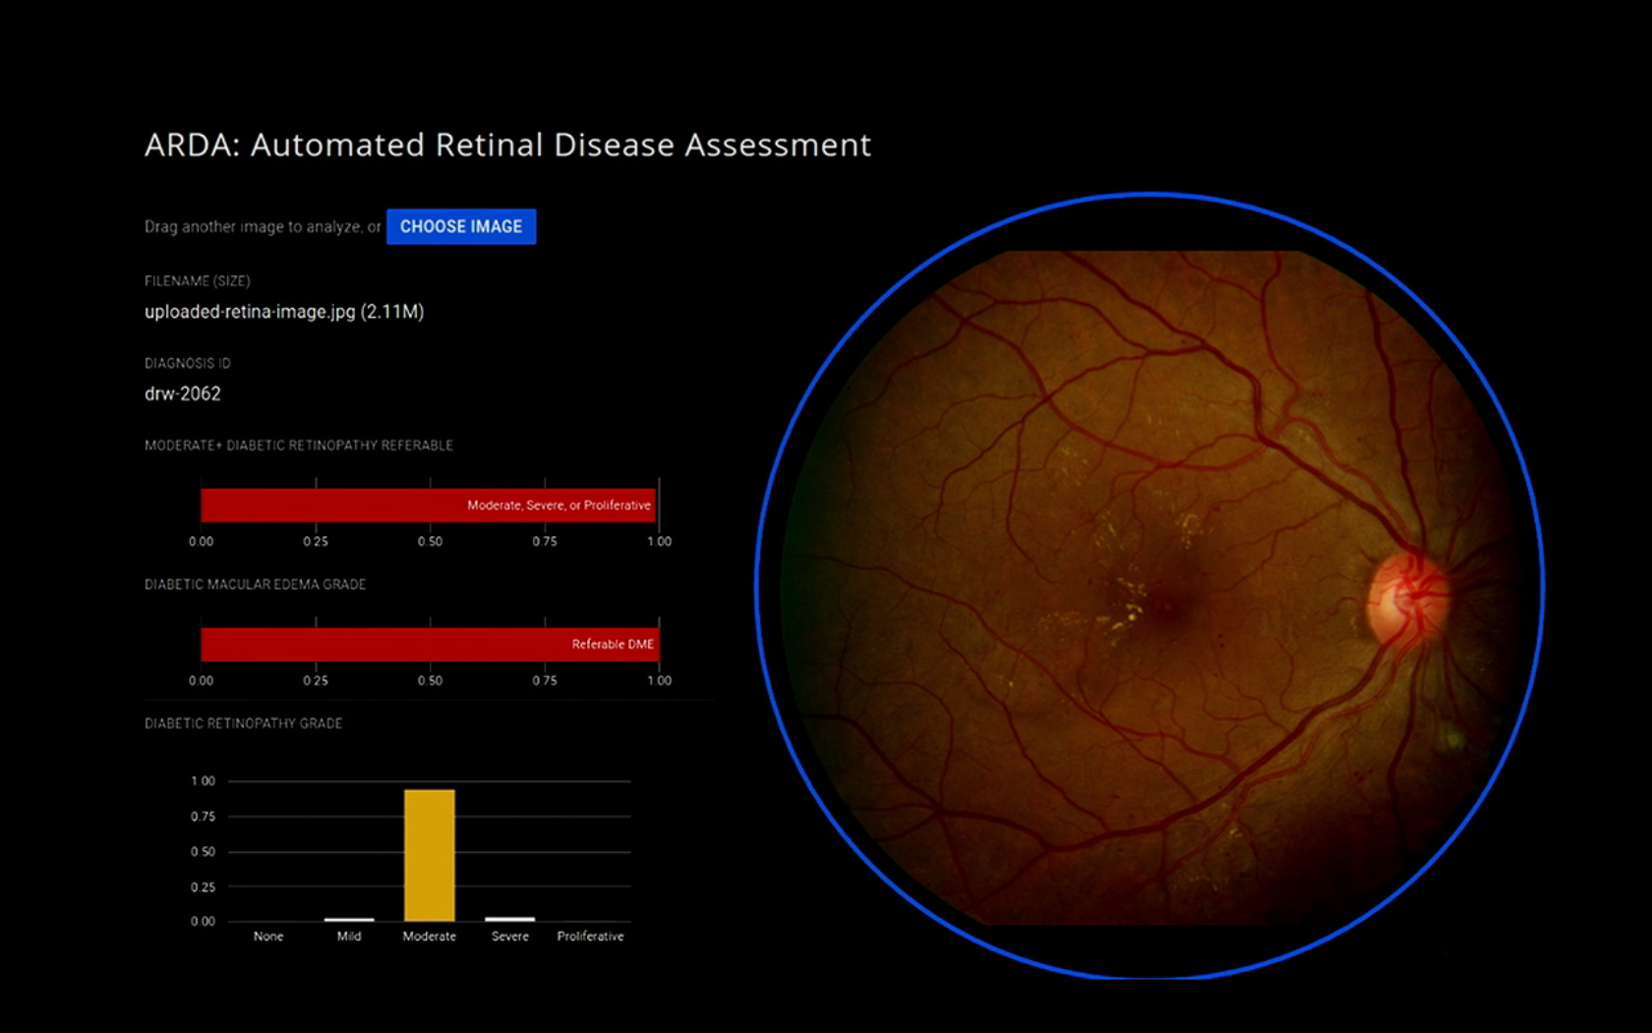Select the diagnosis ID drw-2062
Viewport: 1652px width, 1033px height.
tap(183, 394)
